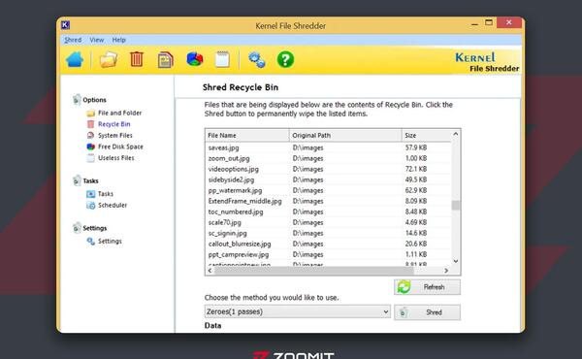Click the Kernel app icon in title bar
582x359 pixels.
click(65, 25)
